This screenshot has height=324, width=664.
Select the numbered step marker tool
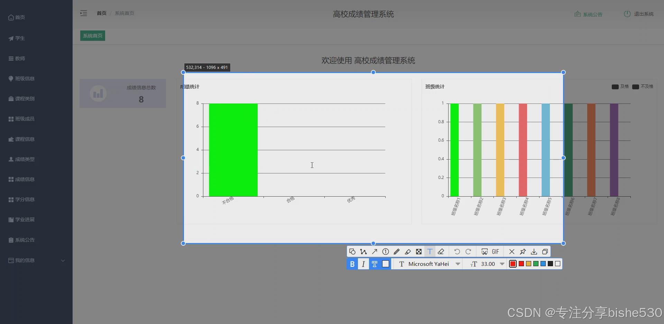point(386,252)
